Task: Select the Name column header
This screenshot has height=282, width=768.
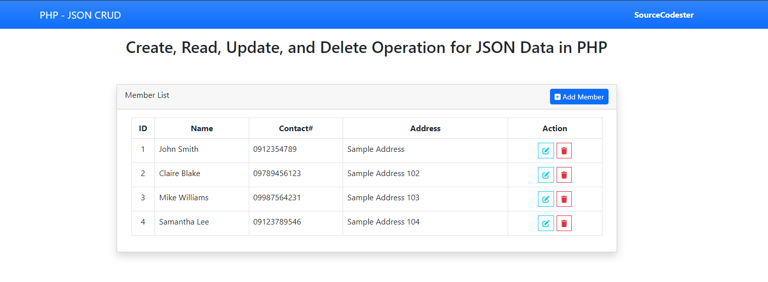Action: pyautogui.click(x=202, y=128)
